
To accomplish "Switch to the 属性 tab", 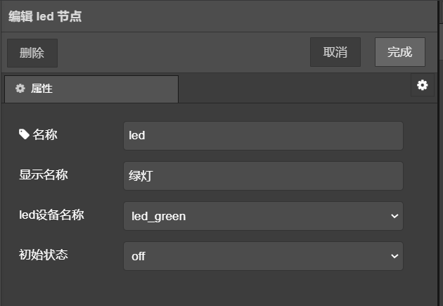I will click(91, 89).
